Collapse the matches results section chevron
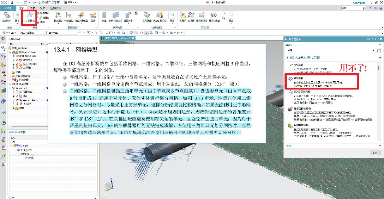 380,58
